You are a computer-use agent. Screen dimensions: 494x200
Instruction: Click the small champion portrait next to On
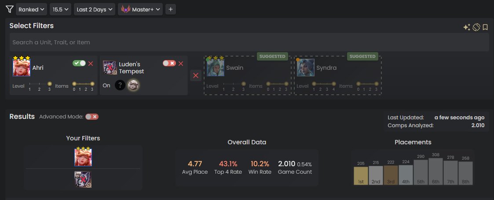click(x=134, y=85)
